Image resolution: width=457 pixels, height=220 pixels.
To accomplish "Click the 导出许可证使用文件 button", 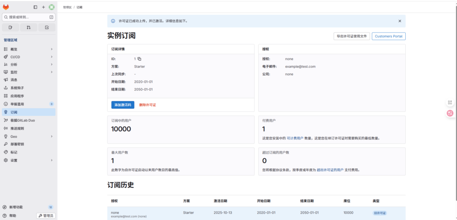I will point(352,37).
